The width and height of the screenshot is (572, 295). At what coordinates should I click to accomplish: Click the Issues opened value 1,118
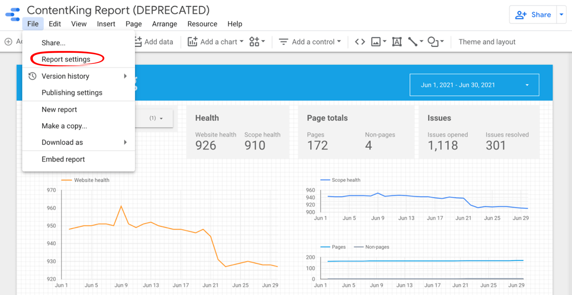[443, 145]
